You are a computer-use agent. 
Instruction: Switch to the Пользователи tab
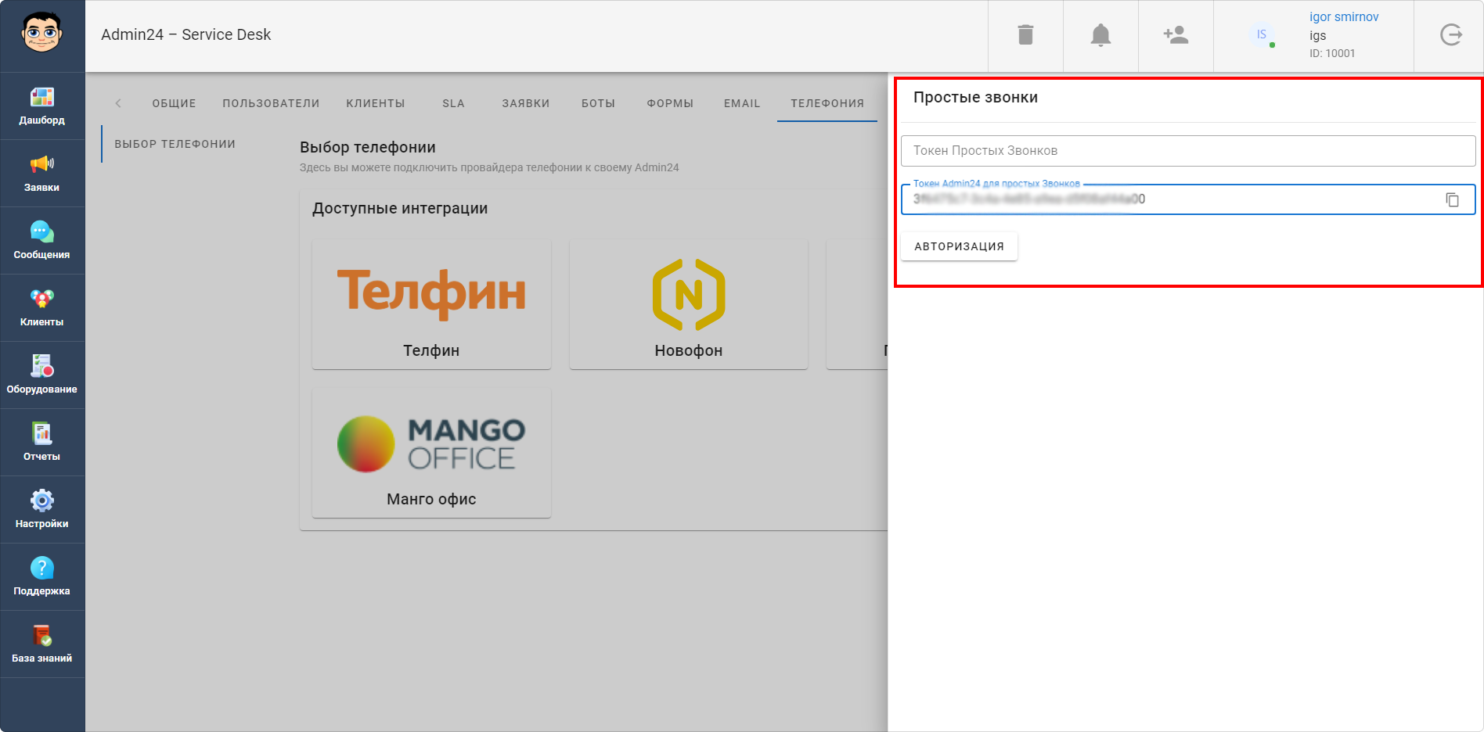tap(271, 103)
